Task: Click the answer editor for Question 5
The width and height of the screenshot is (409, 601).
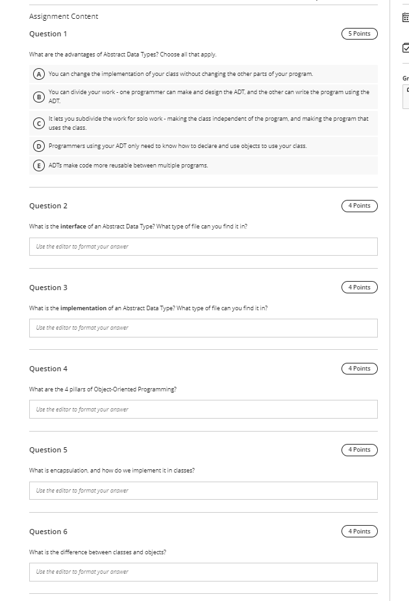Action: click(x=203, y=491)
